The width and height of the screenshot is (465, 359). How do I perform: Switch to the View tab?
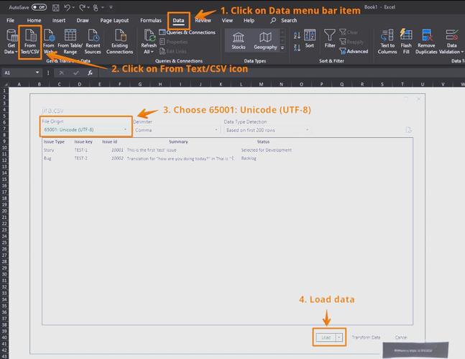point(227,20)
